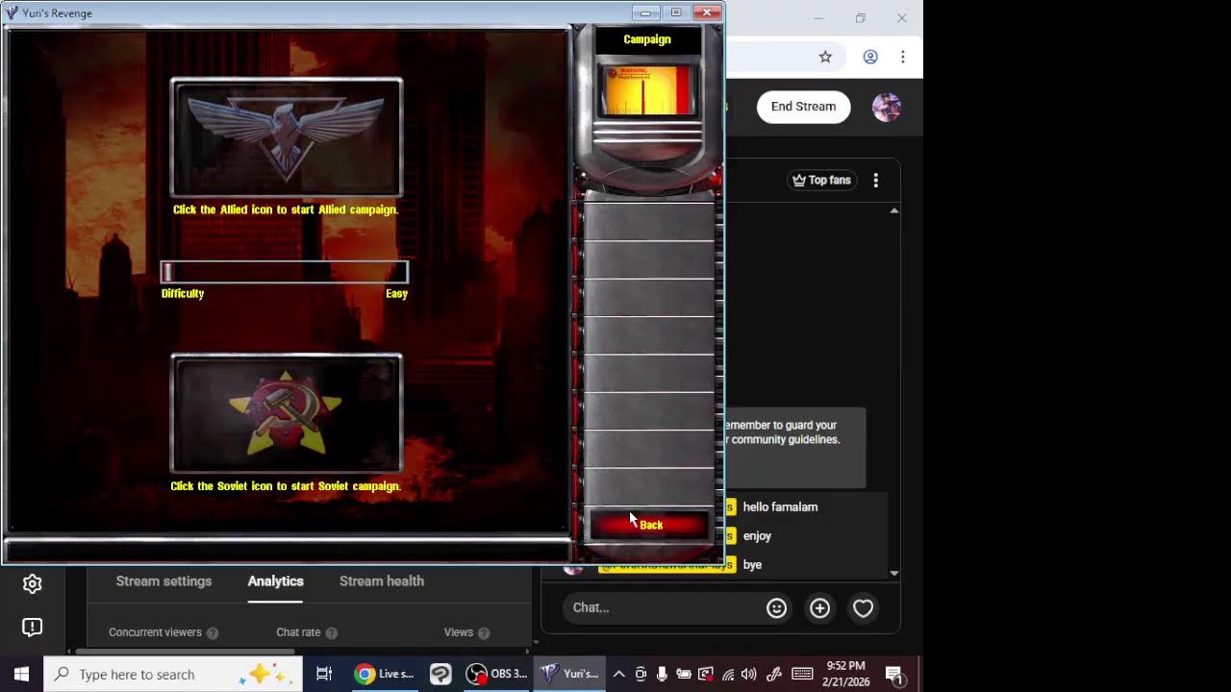The image size is (1231, 692).
Task: Bookmark page with the star icon
Action: 825,57
